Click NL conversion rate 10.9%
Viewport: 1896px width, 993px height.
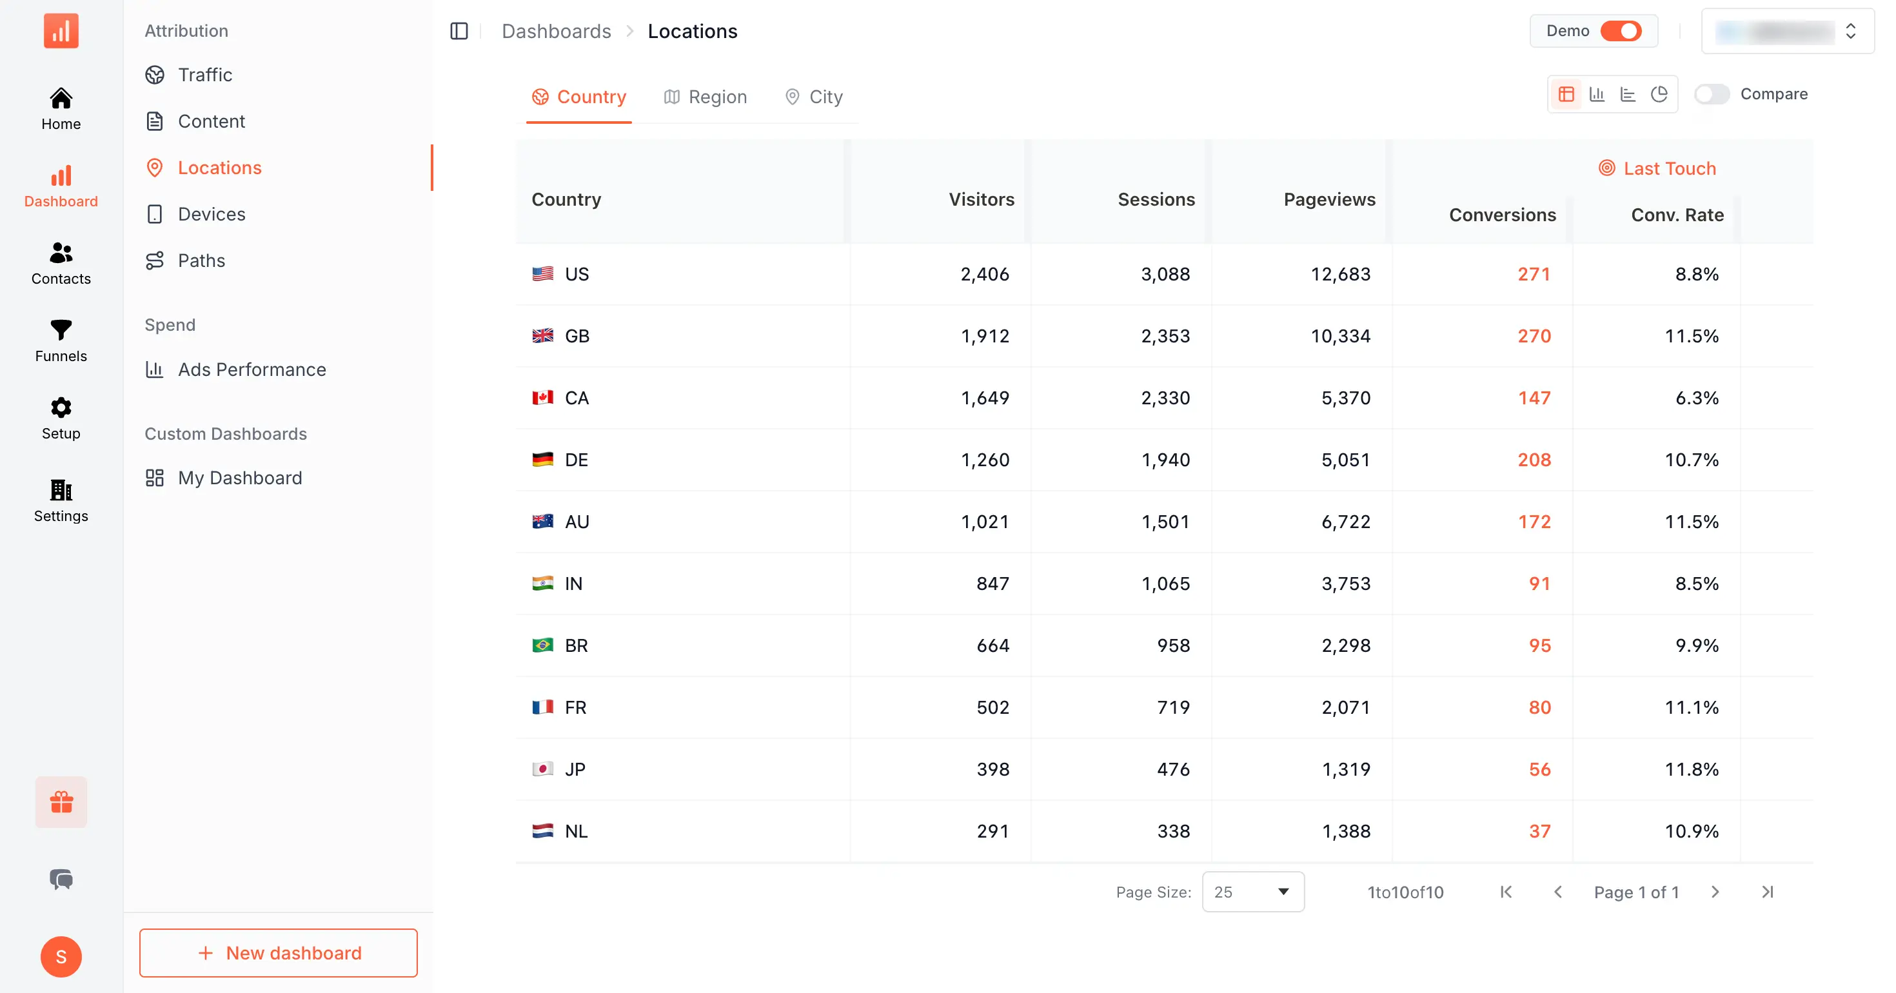click(1692, 831)
